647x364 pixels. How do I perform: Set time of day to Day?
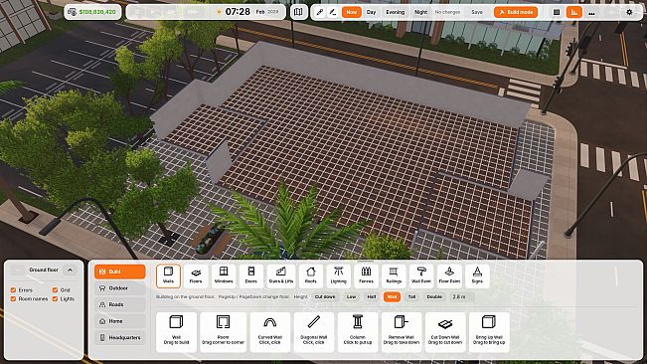(372, 12)
